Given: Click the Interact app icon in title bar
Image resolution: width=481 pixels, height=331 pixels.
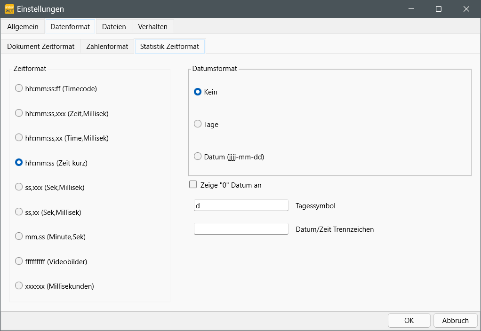Looking at the screenshot, I should [9, 9].
